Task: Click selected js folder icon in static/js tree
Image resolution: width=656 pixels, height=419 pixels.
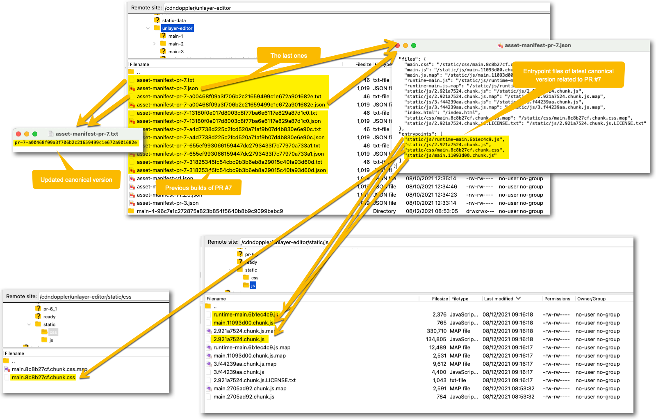Action: tap(246, 285)
